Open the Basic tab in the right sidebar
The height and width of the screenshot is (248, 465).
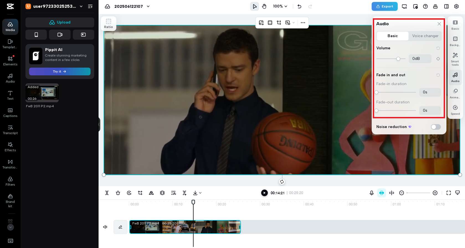(455, 25)
